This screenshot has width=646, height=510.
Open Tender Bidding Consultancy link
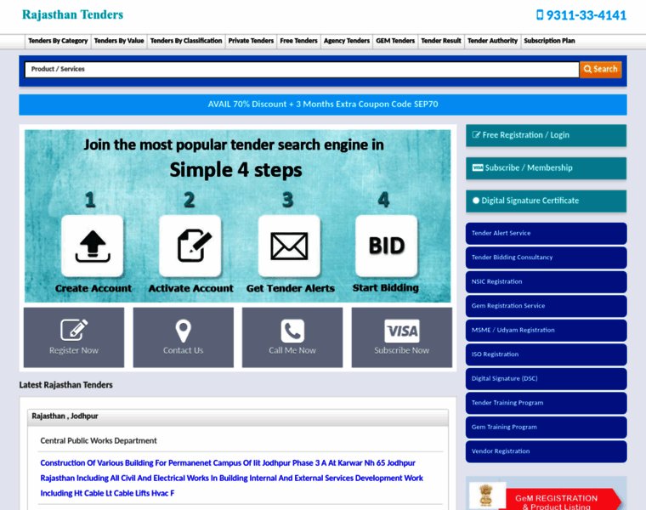[547, 258]
